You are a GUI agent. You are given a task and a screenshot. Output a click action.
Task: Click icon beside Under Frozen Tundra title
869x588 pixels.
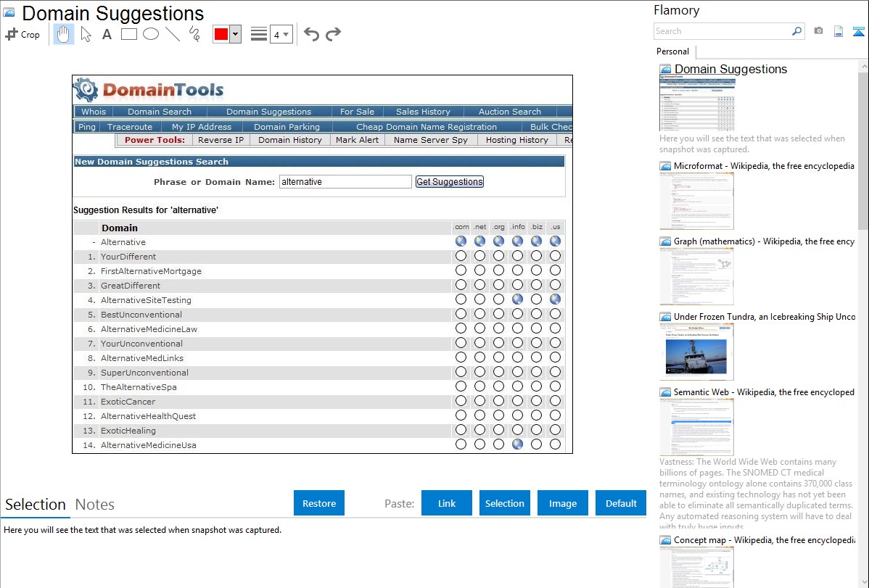coord(665,317)
